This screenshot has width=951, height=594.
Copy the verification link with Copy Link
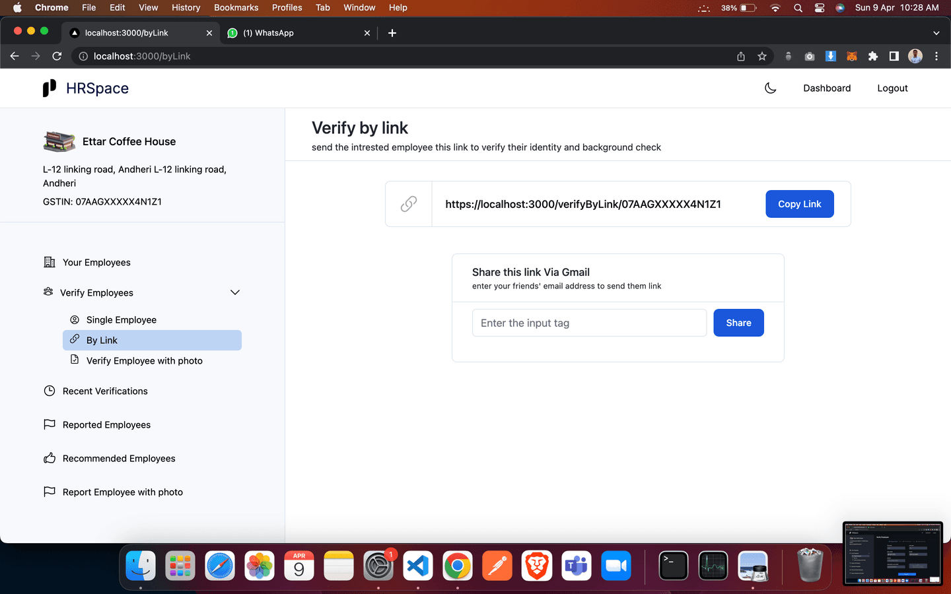click(x=800, y=204)
